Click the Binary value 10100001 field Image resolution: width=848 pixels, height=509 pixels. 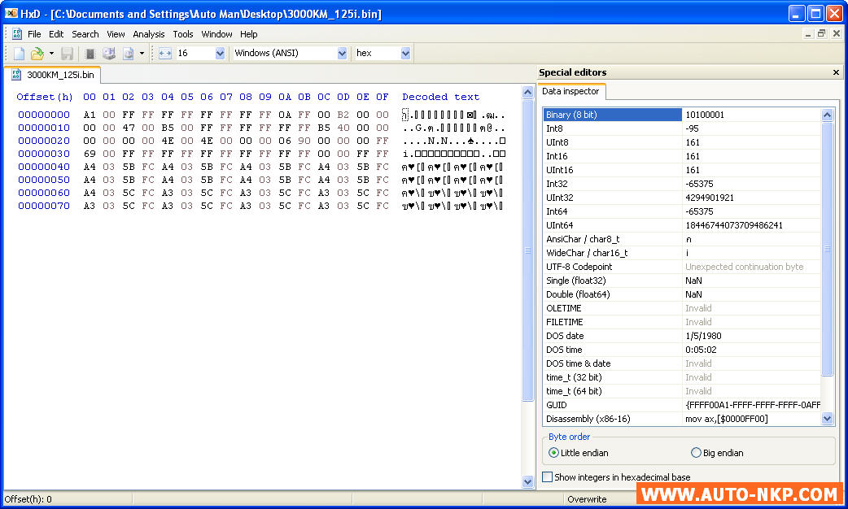click(751, 115)
